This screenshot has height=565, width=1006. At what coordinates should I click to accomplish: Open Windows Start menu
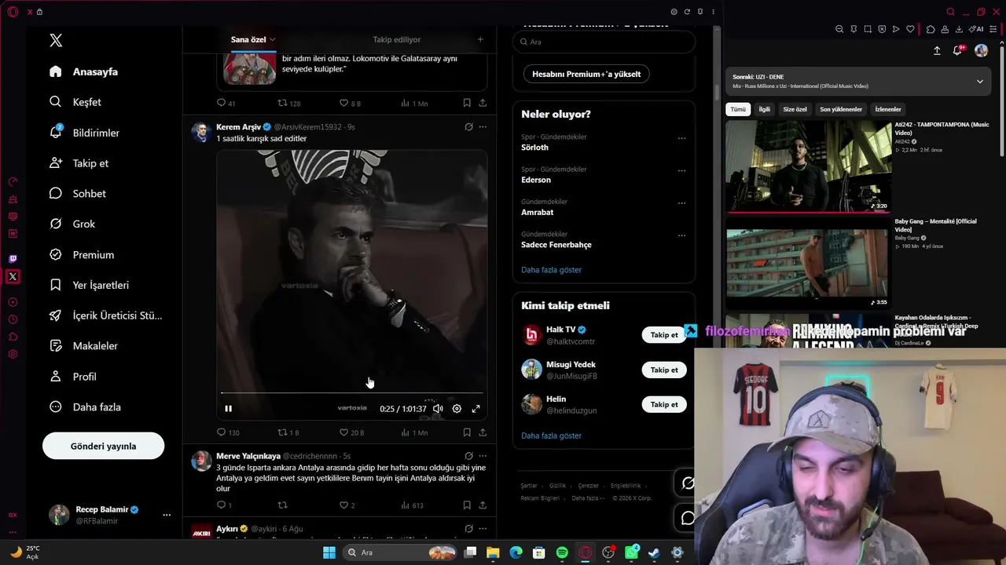point(329,552)
